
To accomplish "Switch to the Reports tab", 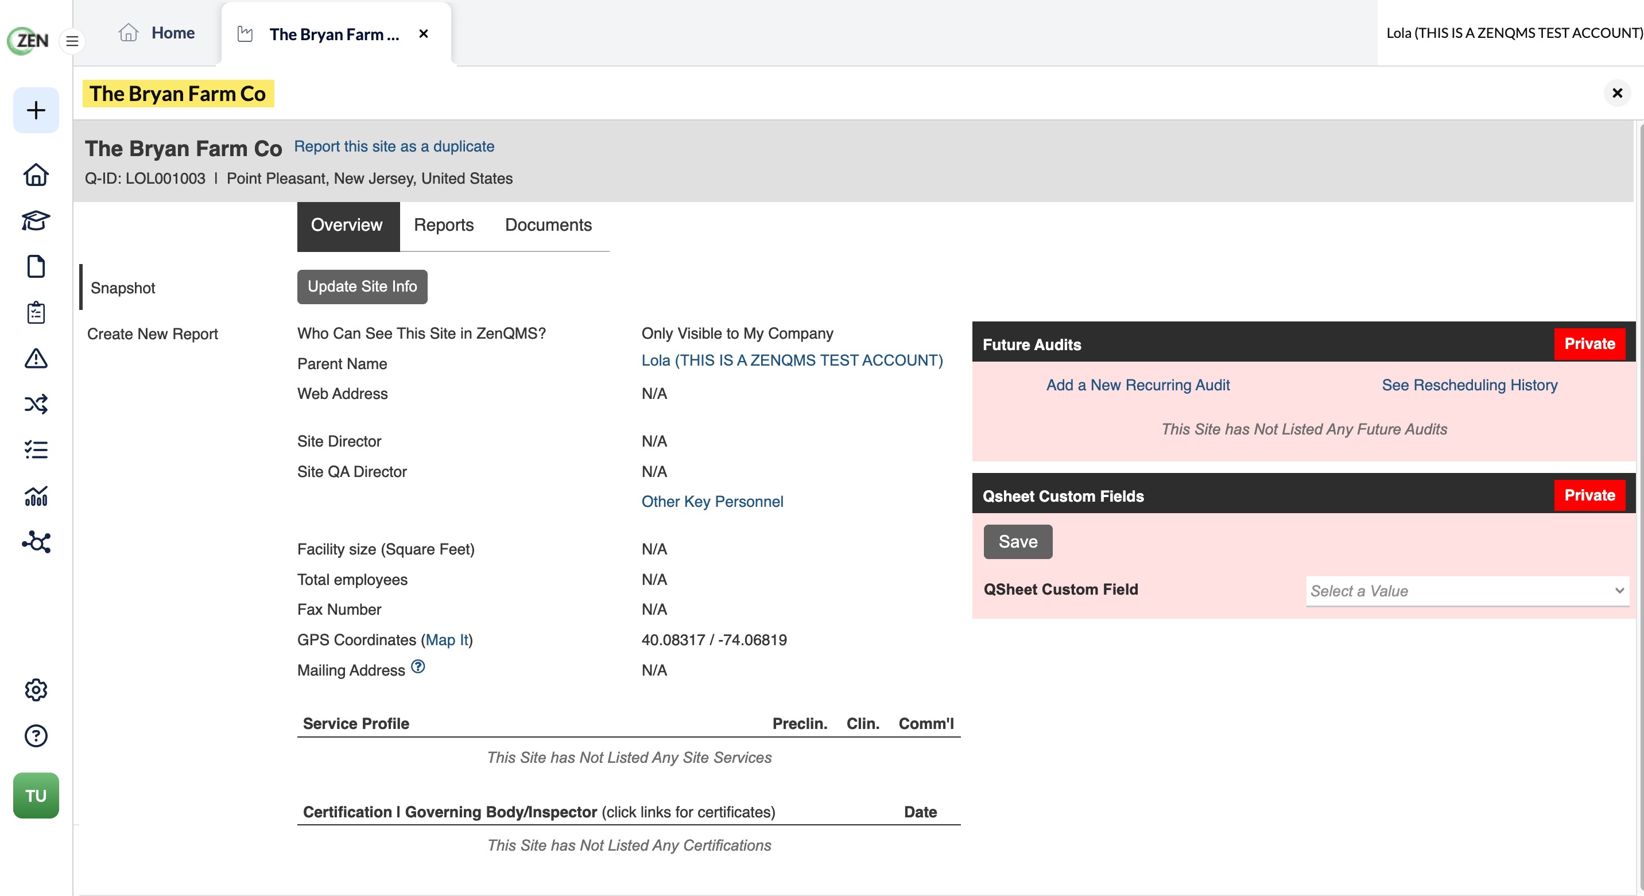I will click(x=444, y=225).
